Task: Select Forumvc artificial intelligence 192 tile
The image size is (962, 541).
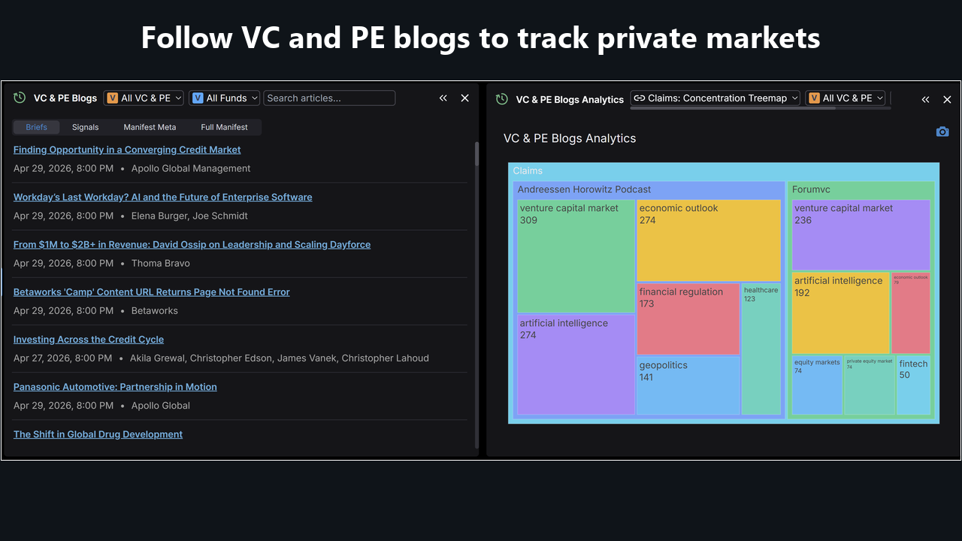Action: tap(840, 313)
